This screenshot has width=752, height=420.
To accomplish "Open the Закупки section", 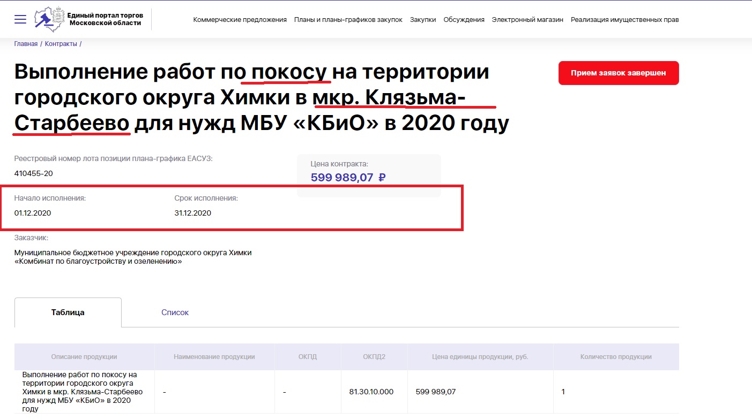I will pos(423,20).
